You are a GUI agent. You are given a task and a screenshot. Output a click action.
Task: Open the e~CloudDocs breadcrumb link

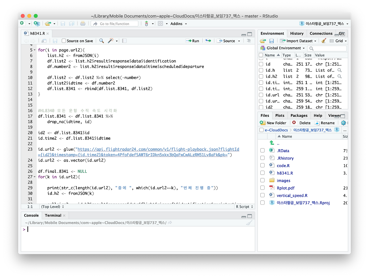(276, 130)
